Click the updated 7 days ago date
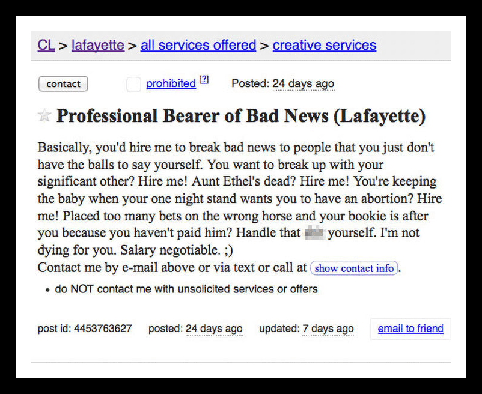 click(328, 329)
